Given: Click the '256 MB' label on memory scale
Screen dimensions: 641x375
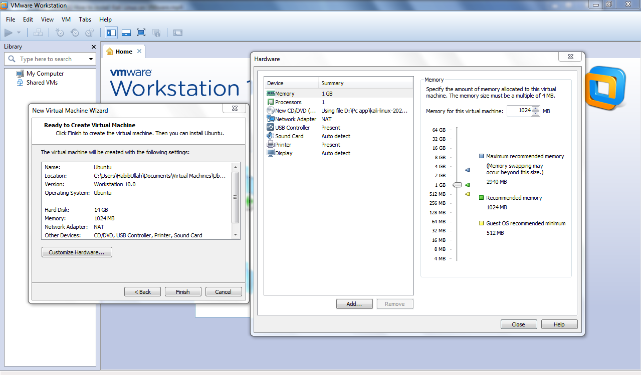Looking at the screenshot, I should (x=438, y=203).
